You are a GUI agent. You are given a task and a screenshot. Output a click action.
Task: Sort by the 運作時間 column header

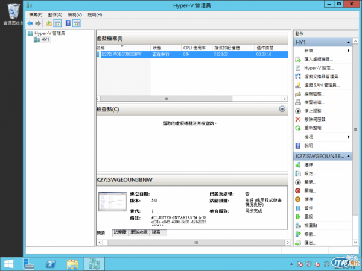click(271, 48)
